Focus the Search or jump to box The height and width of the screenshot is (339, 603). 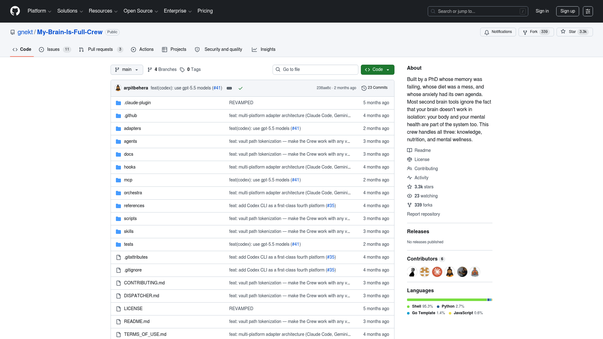click(478, 11)
